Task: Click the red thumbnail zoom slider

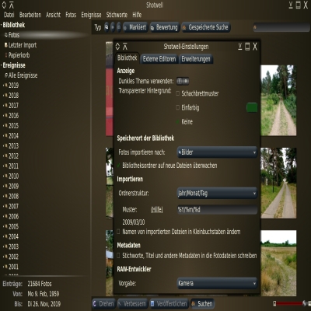Action: pyautogui.click(x=289, y=303)
